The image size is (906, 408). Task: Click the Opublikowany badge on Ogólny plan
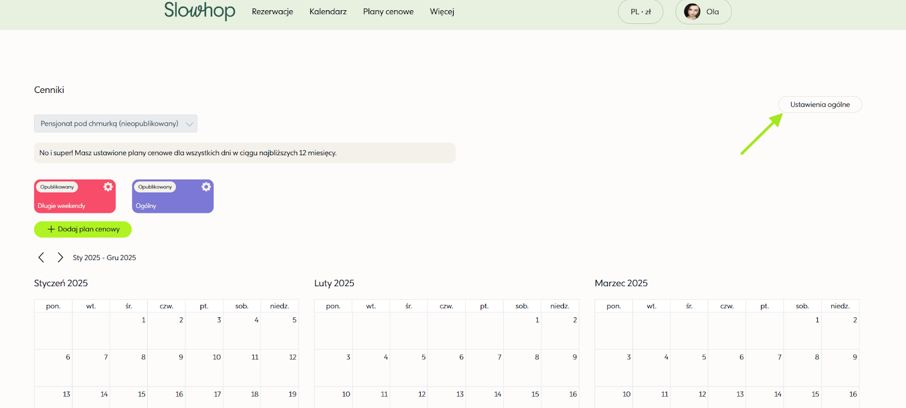click(155, 187)
